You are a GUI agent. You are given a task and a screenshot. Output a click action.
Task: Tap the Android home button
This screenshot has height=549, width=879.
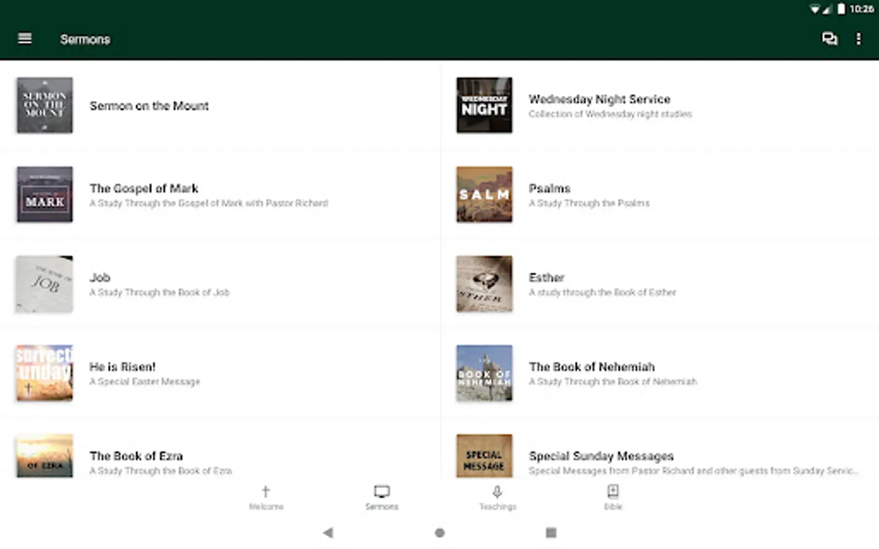coord(440,533)
